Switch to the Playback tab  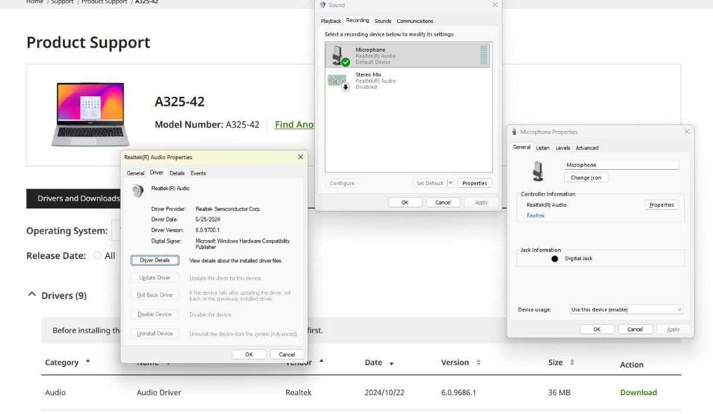coord(331,21)
